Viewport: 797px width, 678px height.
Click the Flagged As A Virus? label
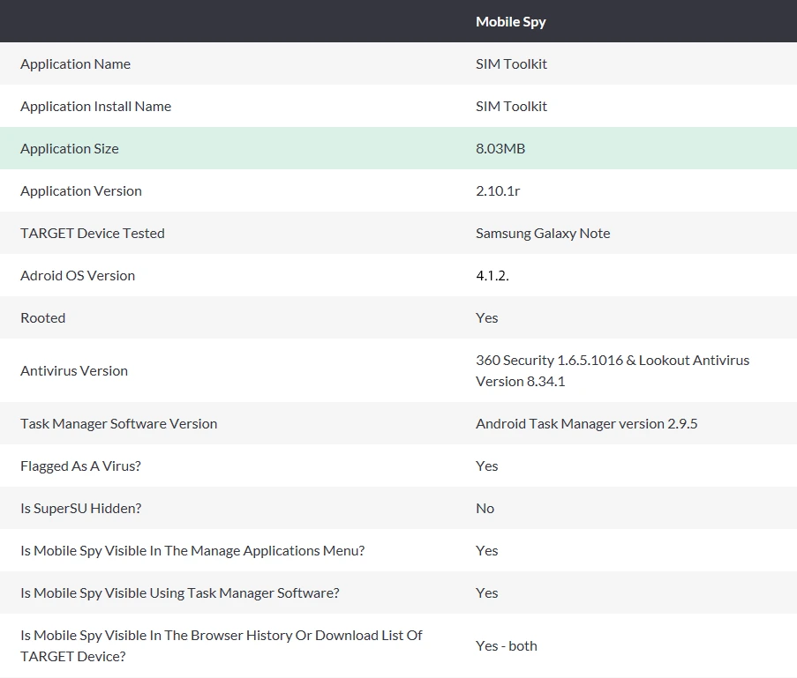click(80, 466)
